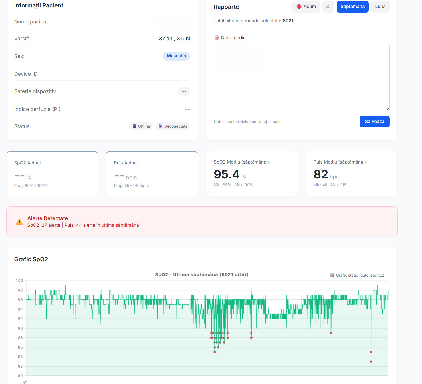Click the Puls Actual card
This screenshot has height=384, width=422.
pyautogui.click(x=152, y=174)
